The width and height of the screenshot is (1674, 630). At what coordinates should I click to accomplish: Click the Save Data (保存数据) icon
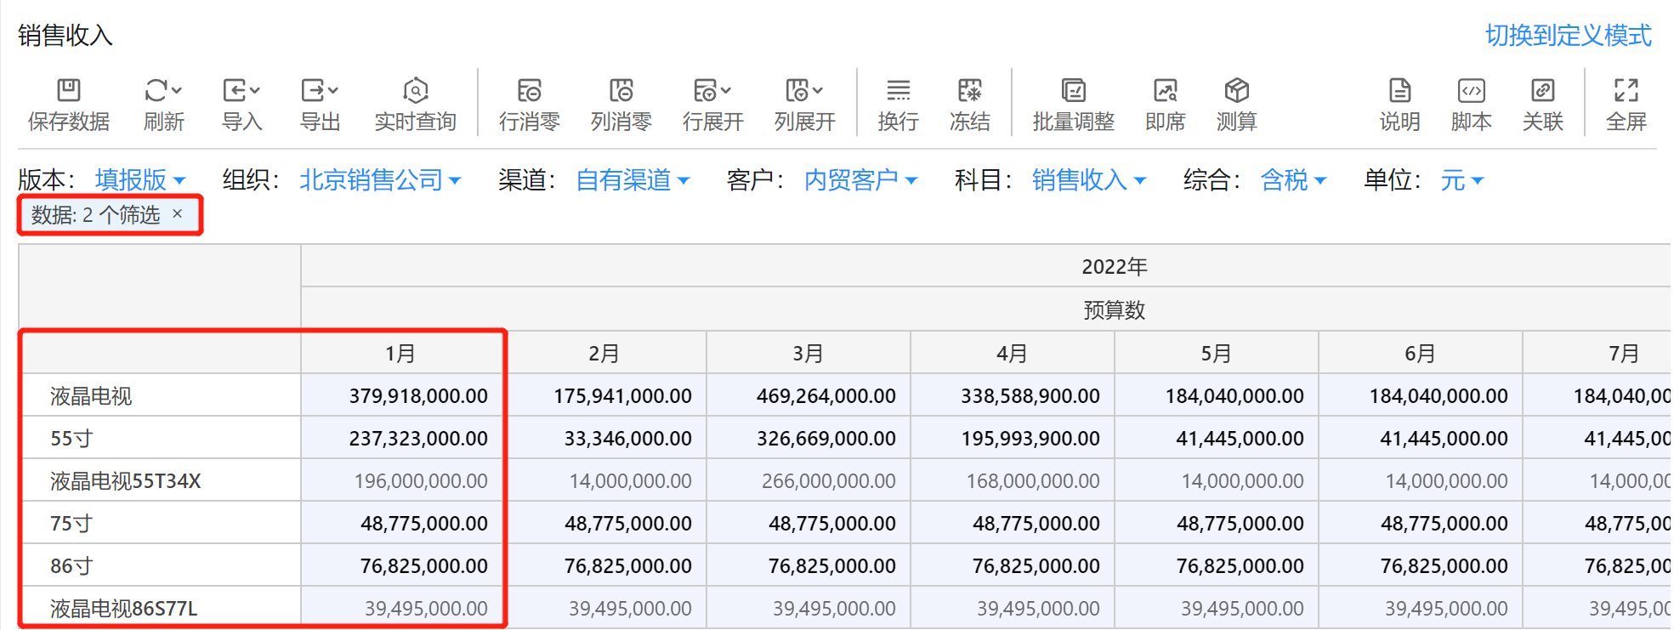(68, 91)
